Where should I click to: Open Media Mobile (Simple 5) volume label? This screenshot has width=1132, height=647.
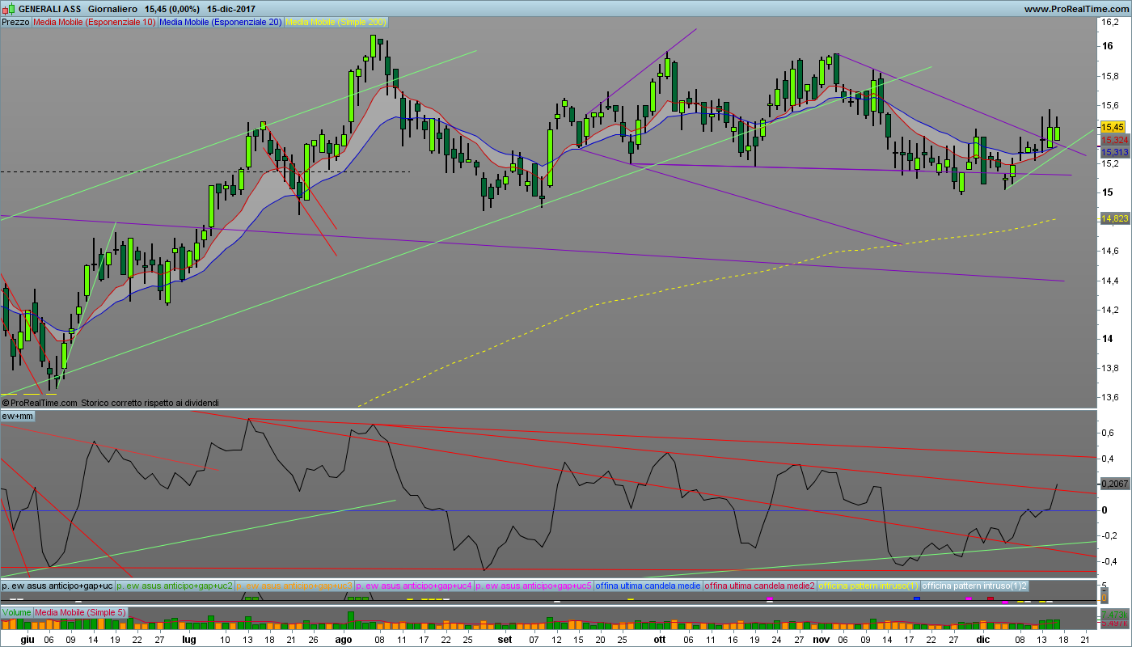(80, 612)
